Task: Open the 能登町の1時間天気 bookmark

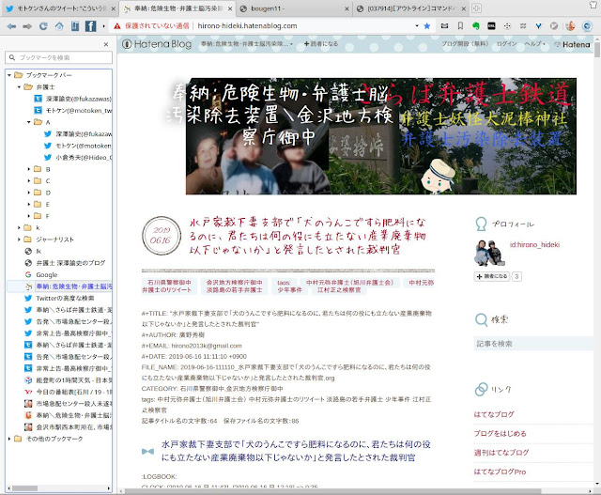Action: pos(69,380)
